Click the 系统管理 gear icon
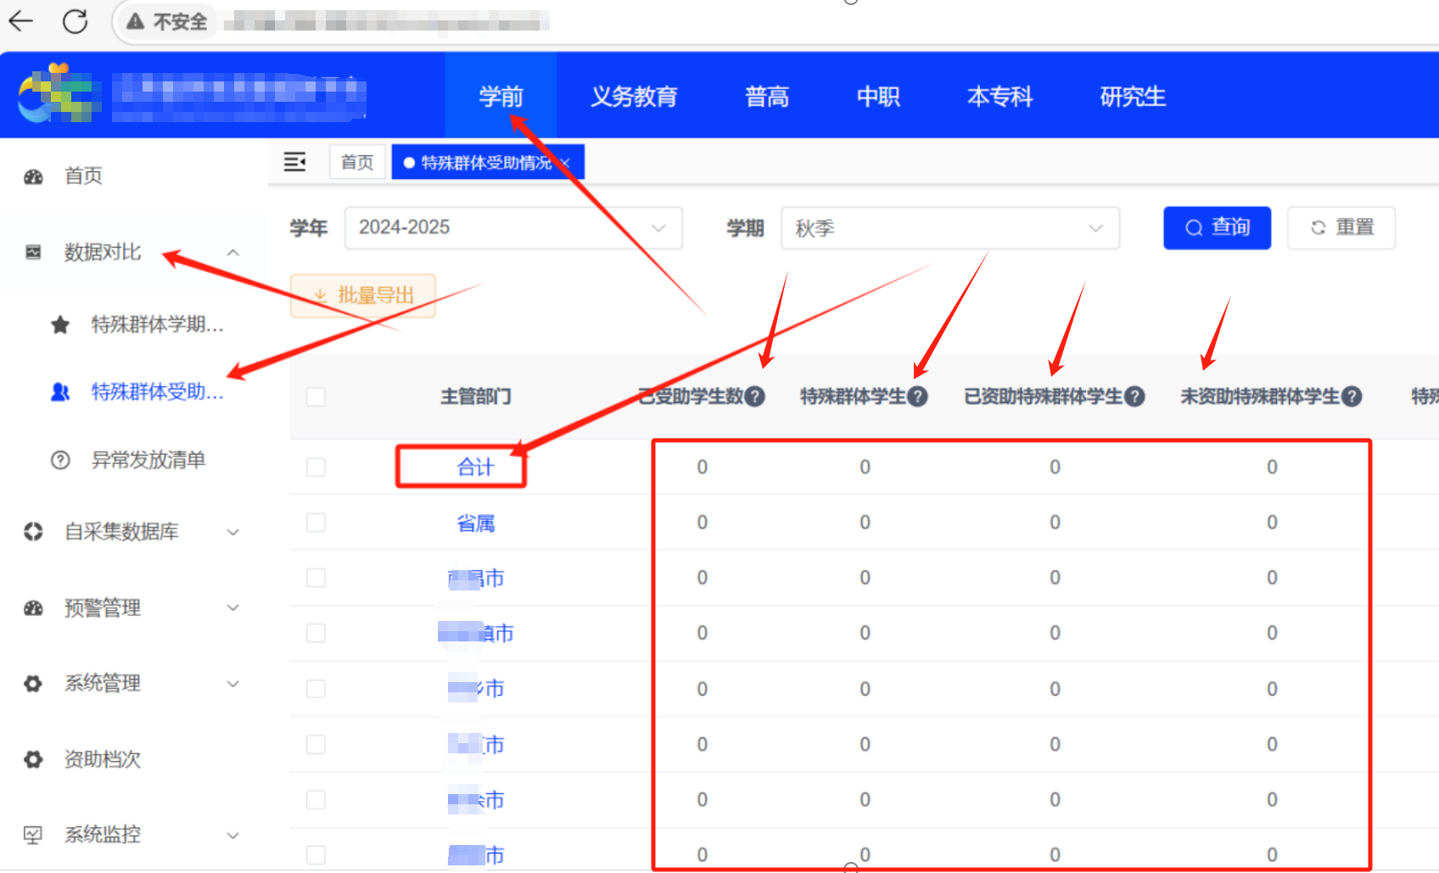 point(33,683)
